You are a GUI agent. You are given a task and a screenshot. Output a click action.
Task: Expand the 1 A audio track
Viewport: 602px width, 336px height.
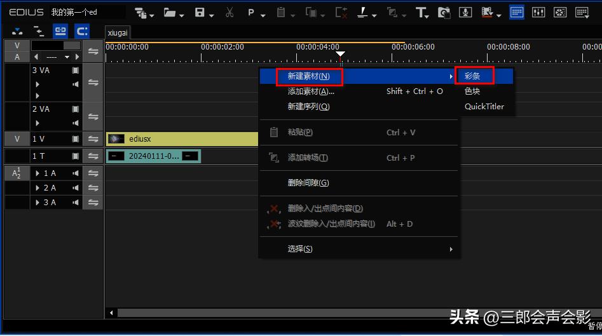38,173
